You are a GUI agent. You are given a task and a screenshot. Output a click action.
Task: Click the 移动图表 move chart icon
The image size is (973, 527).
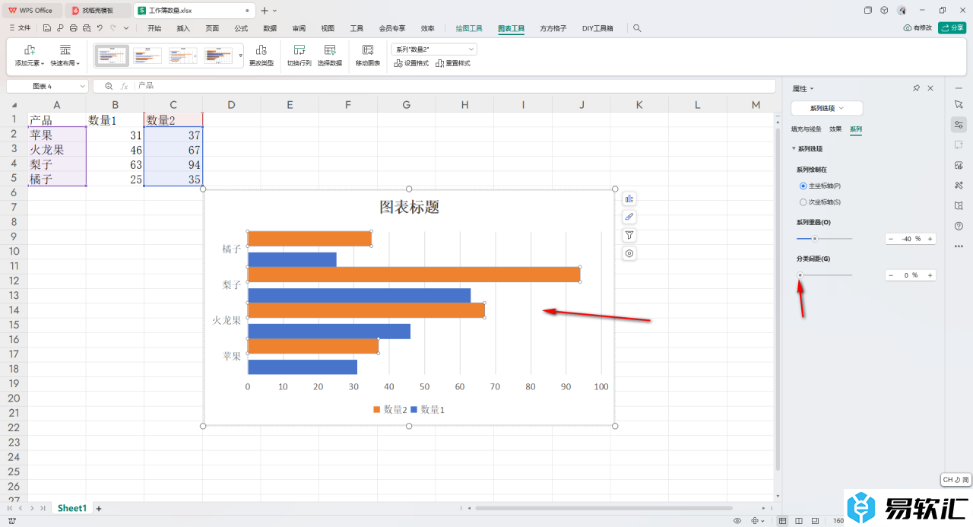point(368,50)
